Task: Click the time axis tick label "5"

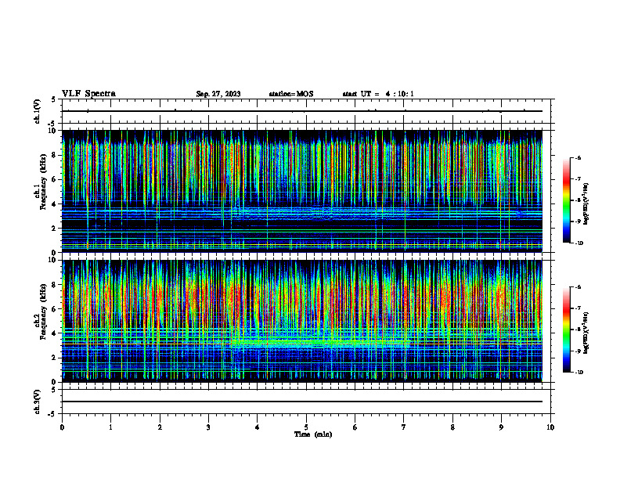Action: 306,427
